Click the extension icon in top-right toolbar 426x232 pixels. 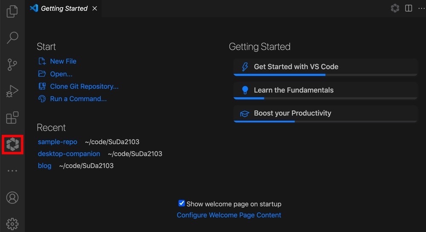[395, 8]
